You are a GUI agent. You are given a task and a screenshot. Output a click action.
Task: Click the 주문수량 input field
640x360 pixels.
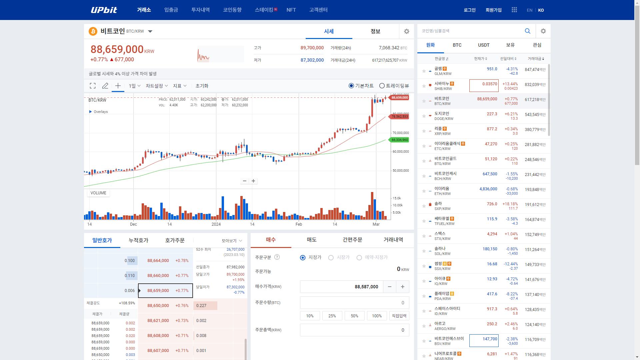click(354, 303)
